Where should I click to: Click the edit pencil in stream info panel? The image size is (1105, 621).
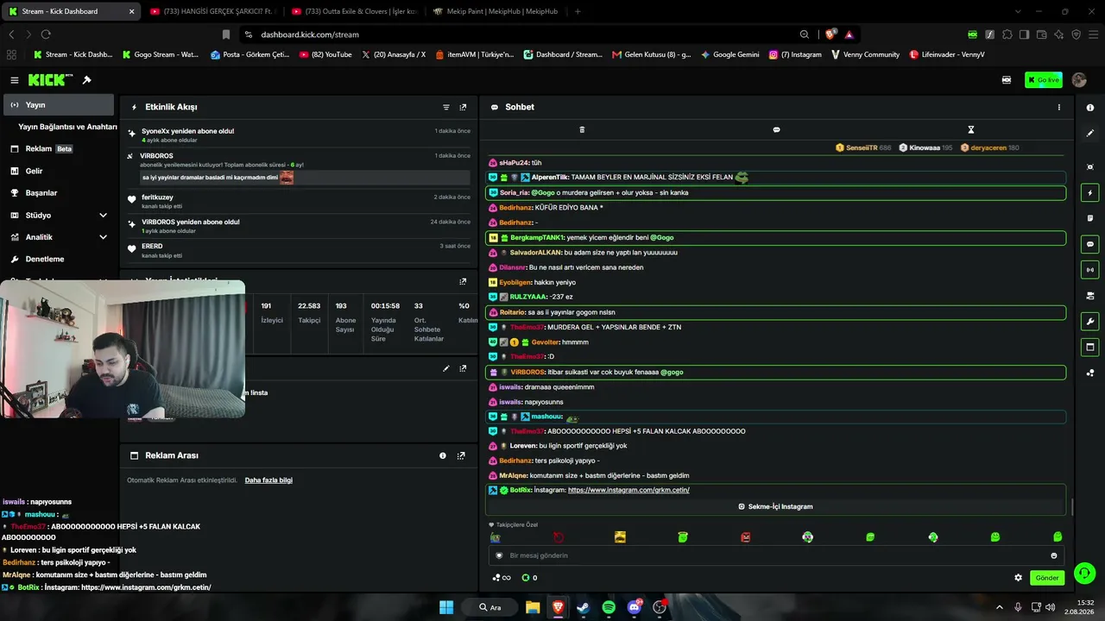(x=446, y=368)
